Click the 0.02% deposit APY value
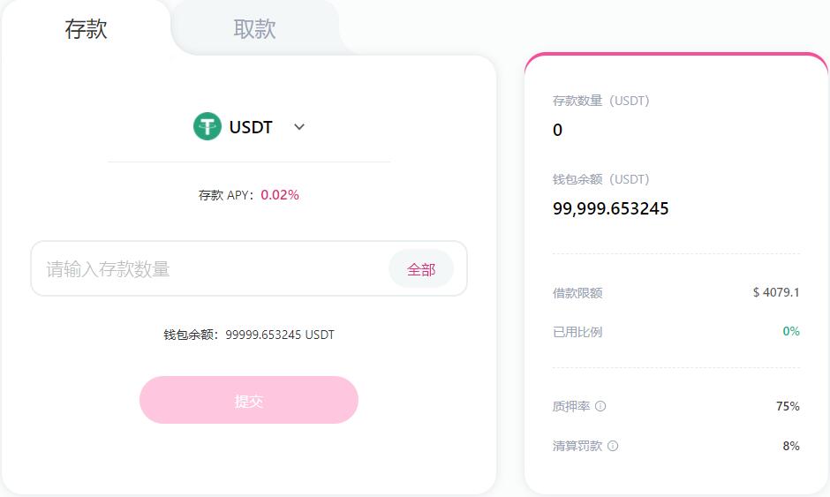 280,195
